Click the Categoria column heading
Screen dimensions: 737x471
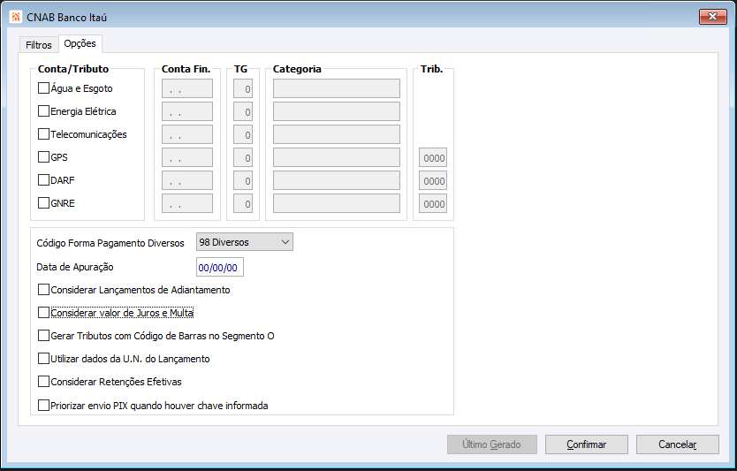[x=297, y=69]
